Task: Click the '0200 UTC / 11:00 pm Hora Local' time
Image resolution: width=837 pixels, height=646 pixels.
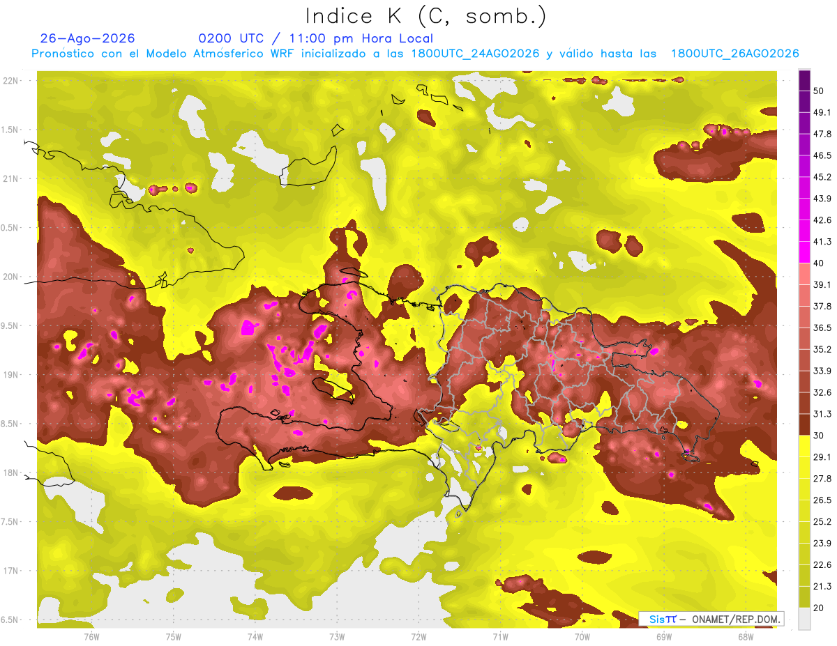Action: [316, 38]
